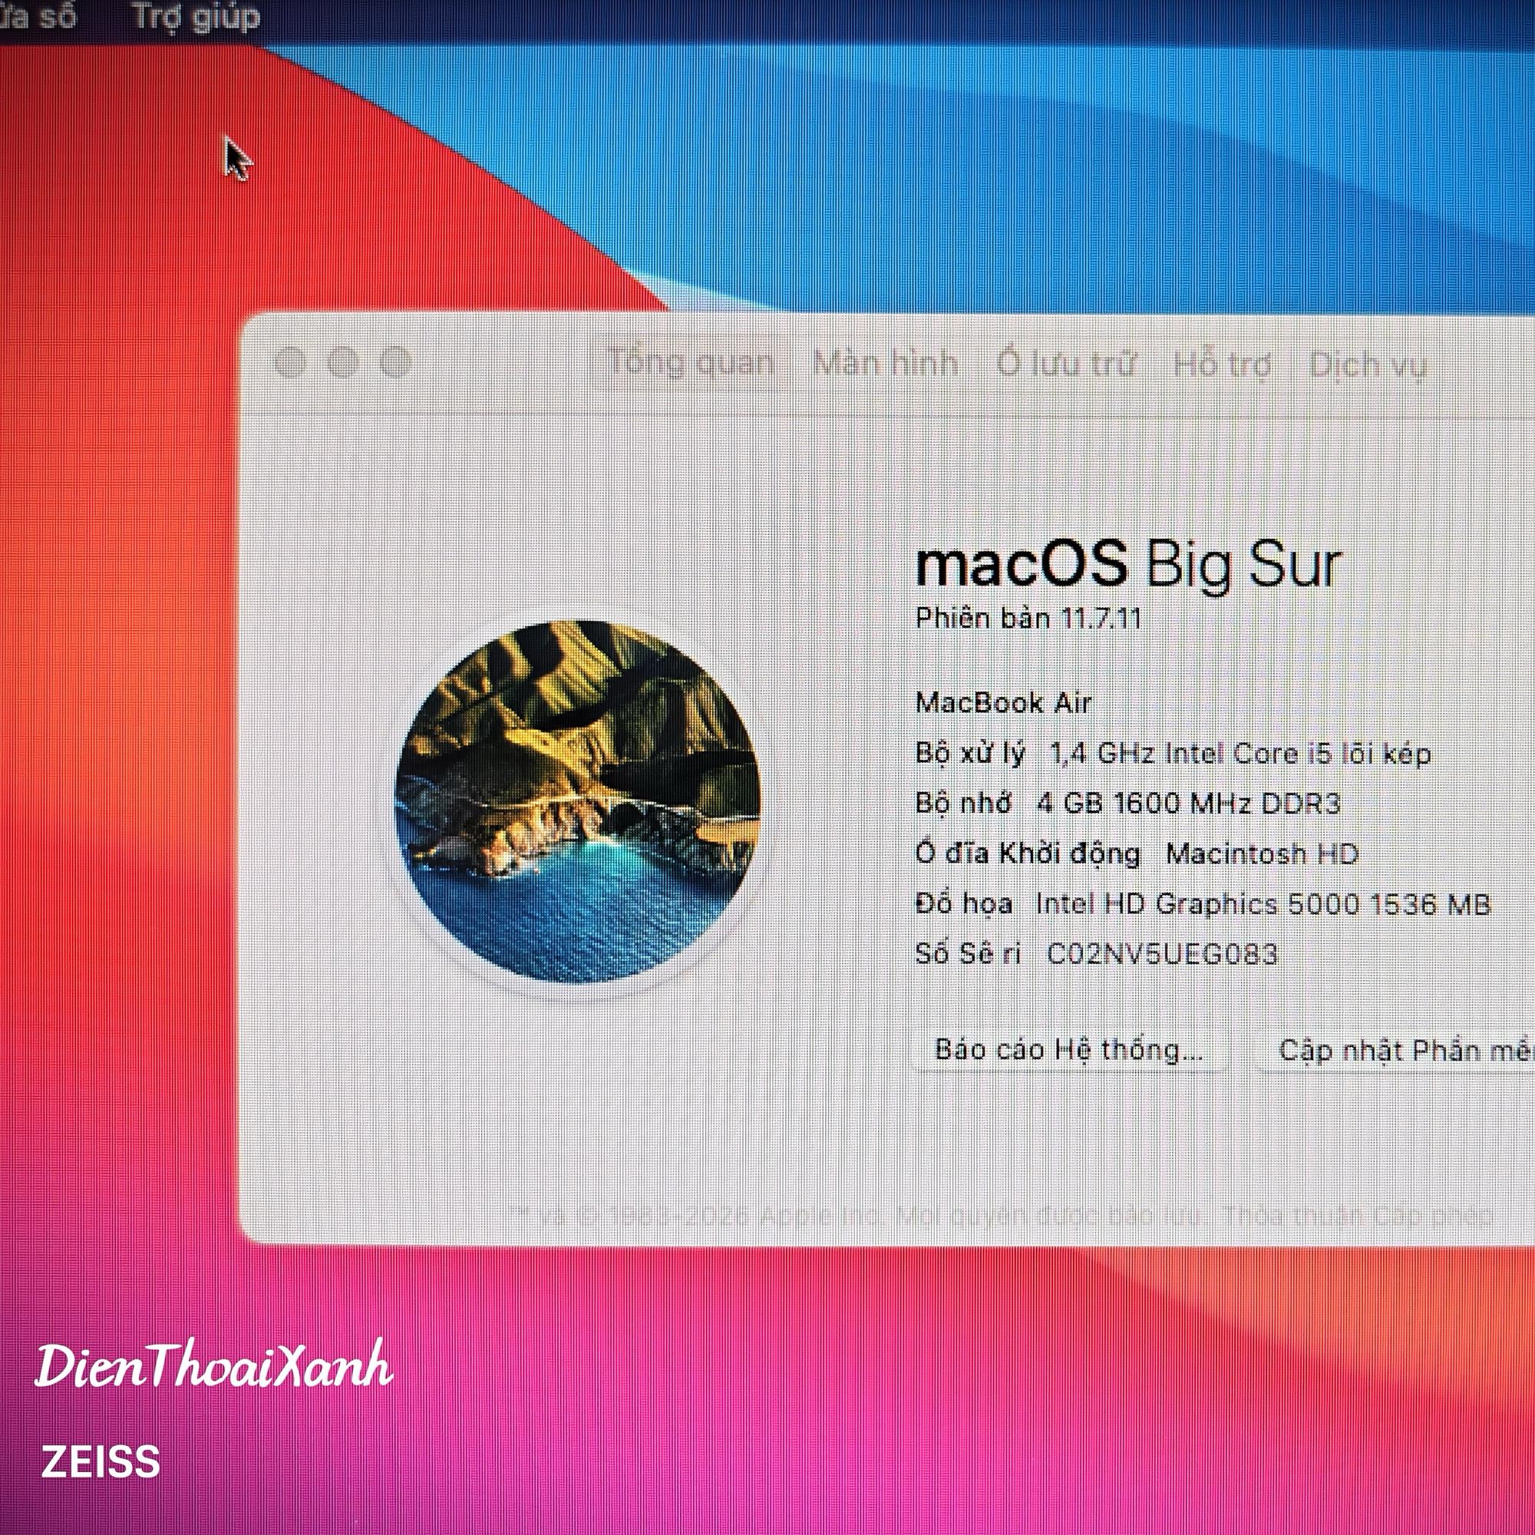
Task: Click the memory text 4 GB 1600 MHz DDR3
Action: tap(1189, 804)
